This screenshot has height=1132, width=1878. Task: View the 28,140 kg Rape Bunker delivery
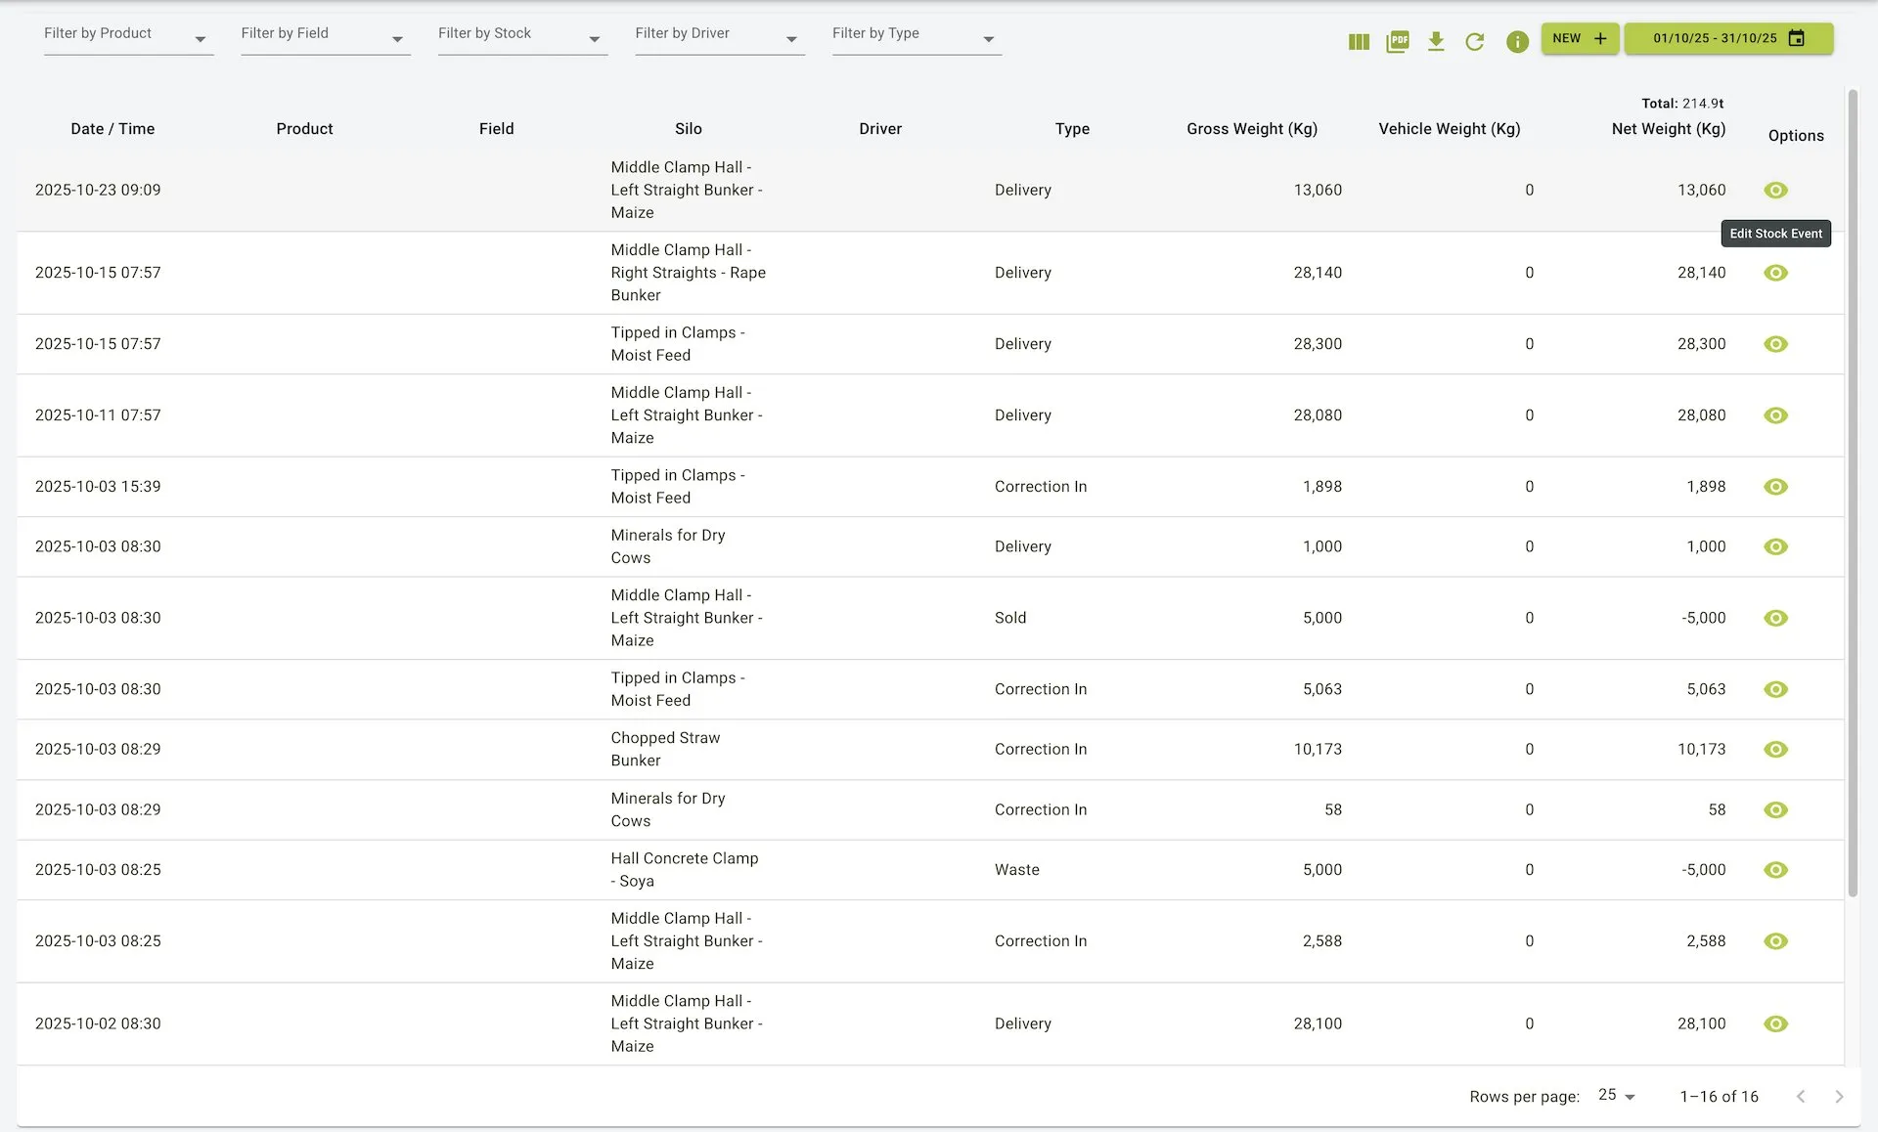[1775, 273]
